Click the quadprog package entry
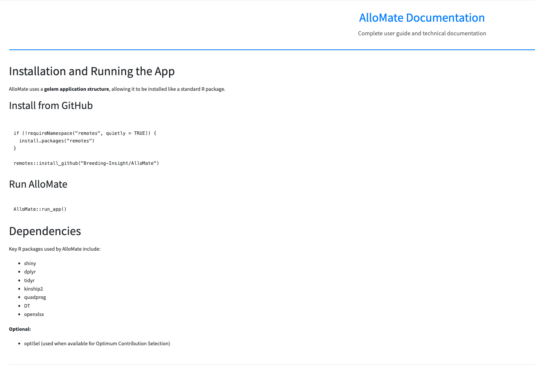Viewport: 535px width, 365px height. [35, 297]
